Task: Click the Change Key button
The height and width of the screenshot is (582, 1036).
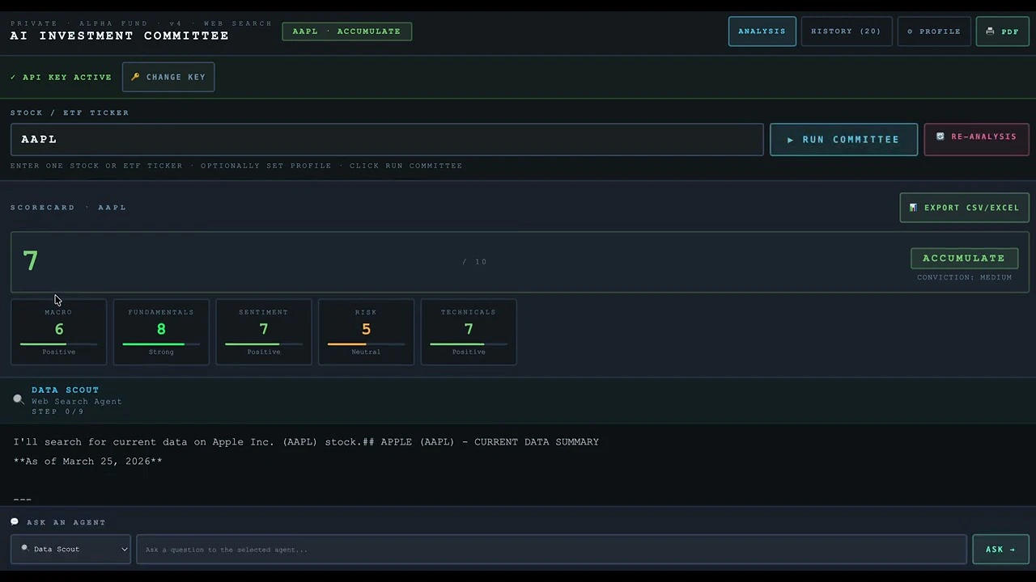Action: [168, 77]
